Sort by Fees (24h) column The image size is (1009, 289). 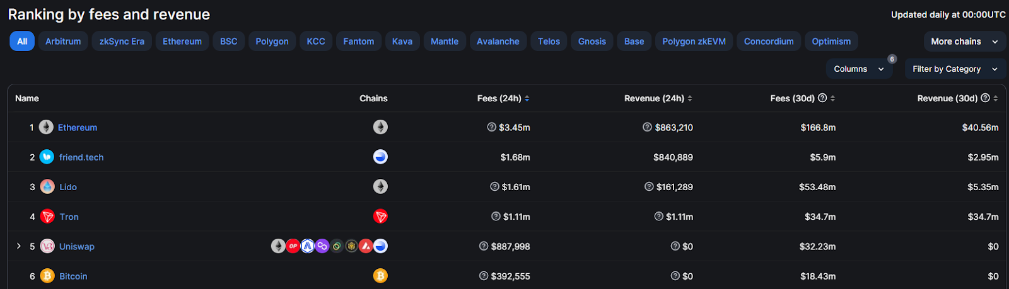pos(503,98)
